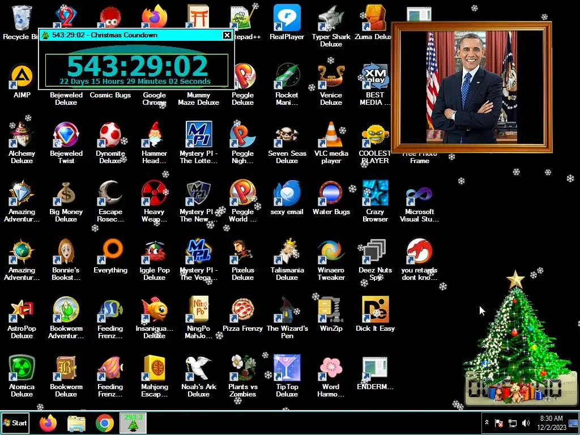Launch the NingPo MahJong shortcut

(x=199, y=317)
